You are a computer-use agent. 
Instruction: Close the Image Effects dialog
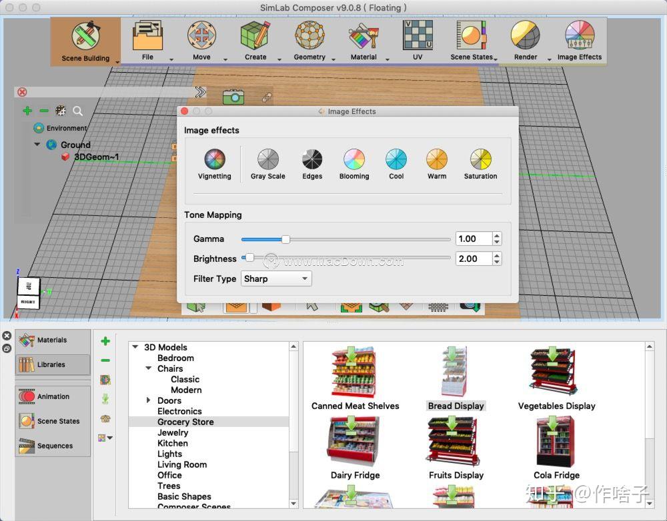point(185,111)
